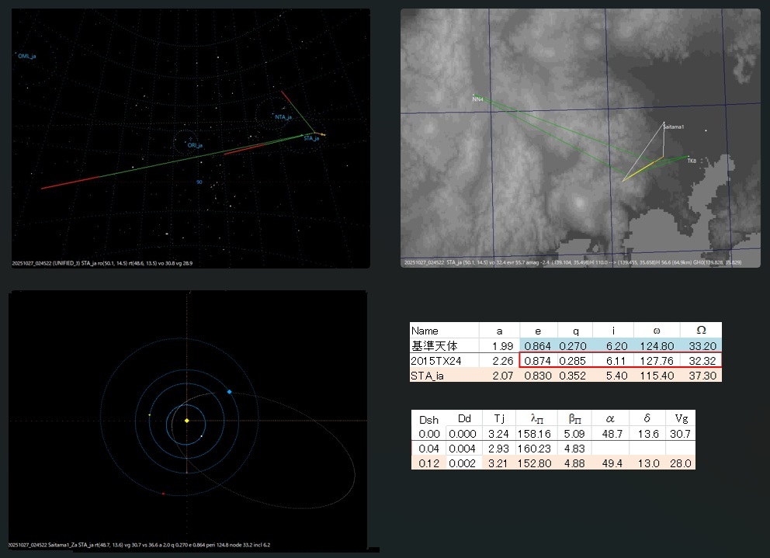Select the NN4 station marker on map

477,99
